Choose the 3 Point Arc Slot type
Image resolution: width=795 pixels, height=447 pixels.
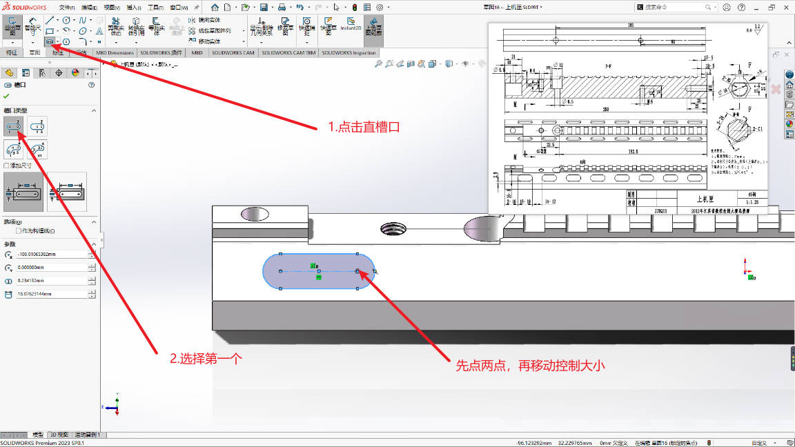(x=13, y=150)
